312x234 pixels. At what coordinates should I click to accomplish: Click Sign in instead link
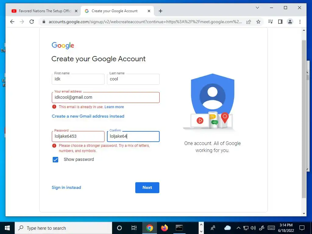coord(66,187)
